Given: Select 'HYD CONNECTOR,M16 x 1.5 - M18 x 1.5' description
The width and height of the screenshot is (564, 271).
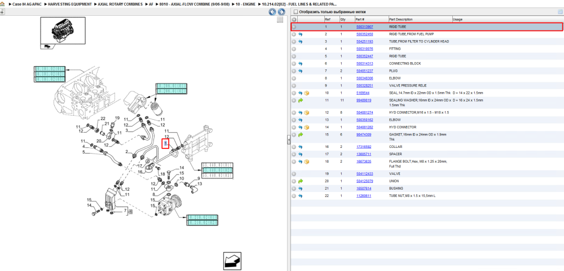Looking at the screenshot, I should pyautogui.click(x=418, y=113).
